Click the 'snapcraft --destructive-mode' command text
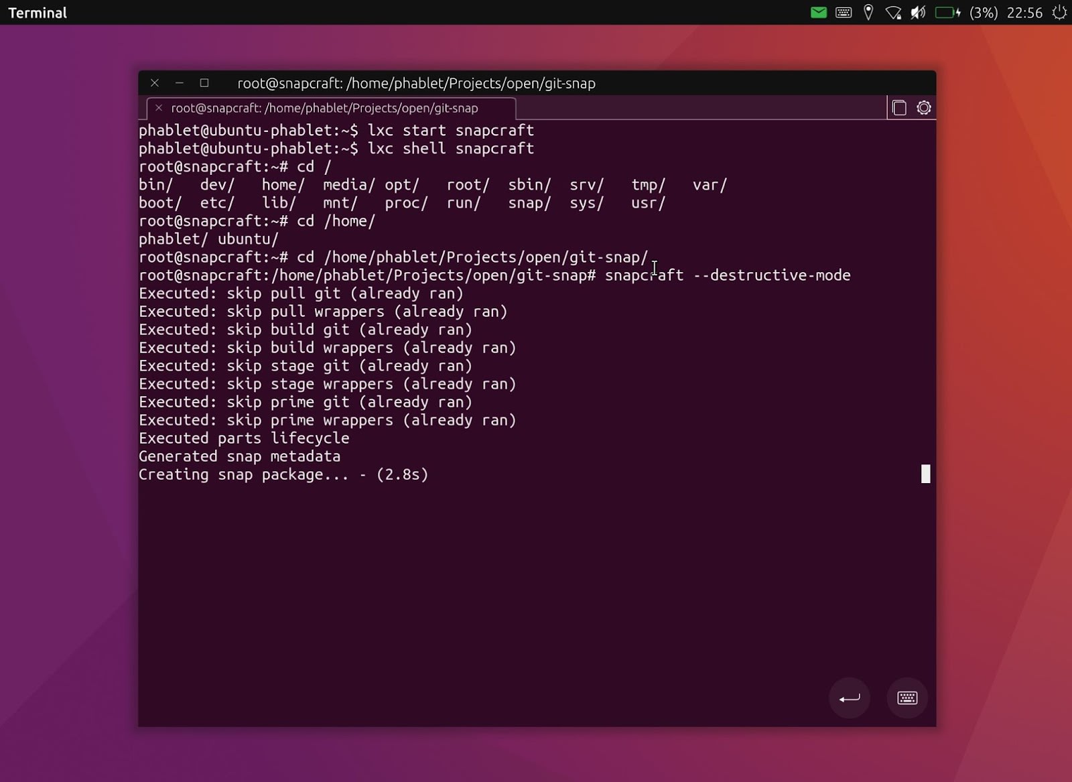 pyautogui.click(x=728, y=275)
